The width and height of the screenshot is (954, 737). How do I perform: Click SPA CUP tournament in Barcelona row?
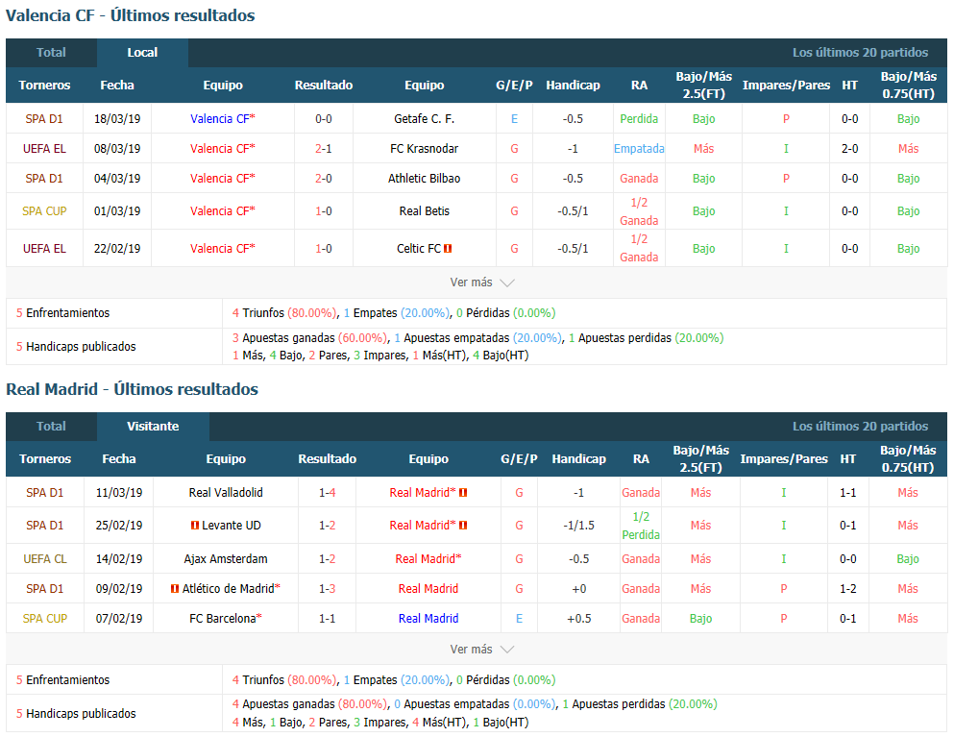click(45, 618)
